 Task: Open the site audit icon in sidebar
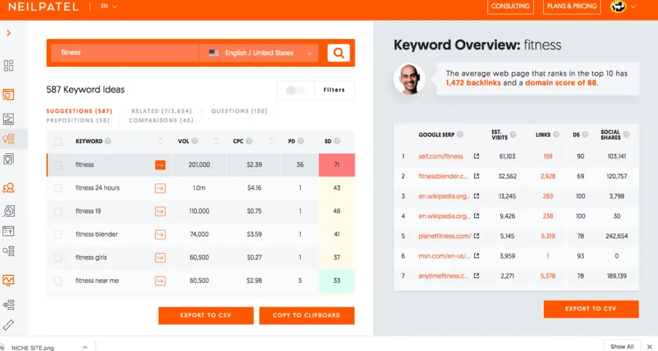8,95
